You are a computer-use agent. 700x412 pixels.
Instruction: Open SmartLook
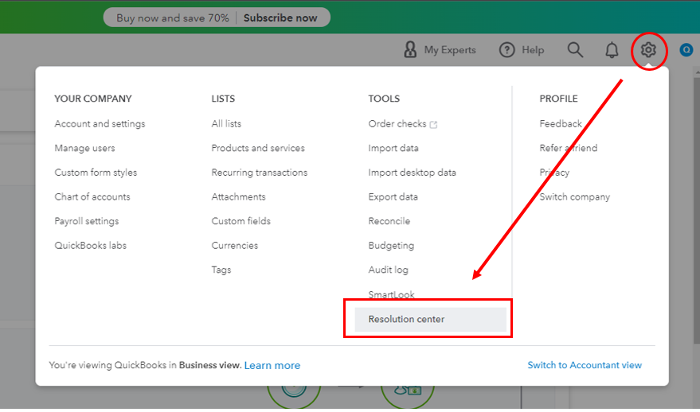[391, 294]
